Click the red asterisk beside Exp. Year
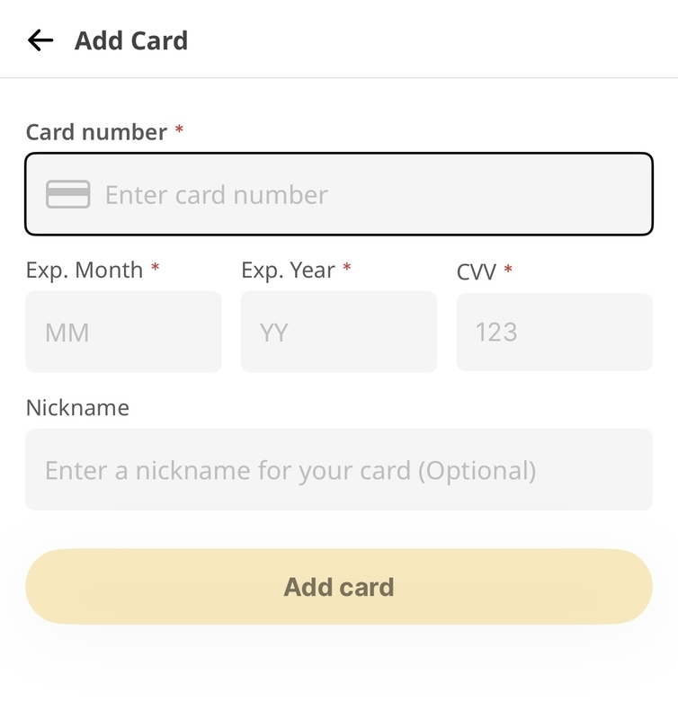The height and width of the screenshot is (719, 678). tap(347, 266)
